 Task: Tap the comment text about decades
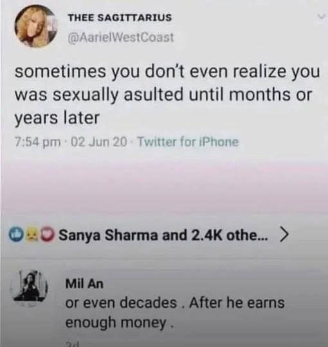175,312
